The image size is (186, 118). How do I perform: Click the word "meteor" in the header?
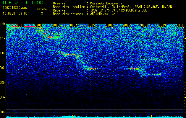pos(42,9)
